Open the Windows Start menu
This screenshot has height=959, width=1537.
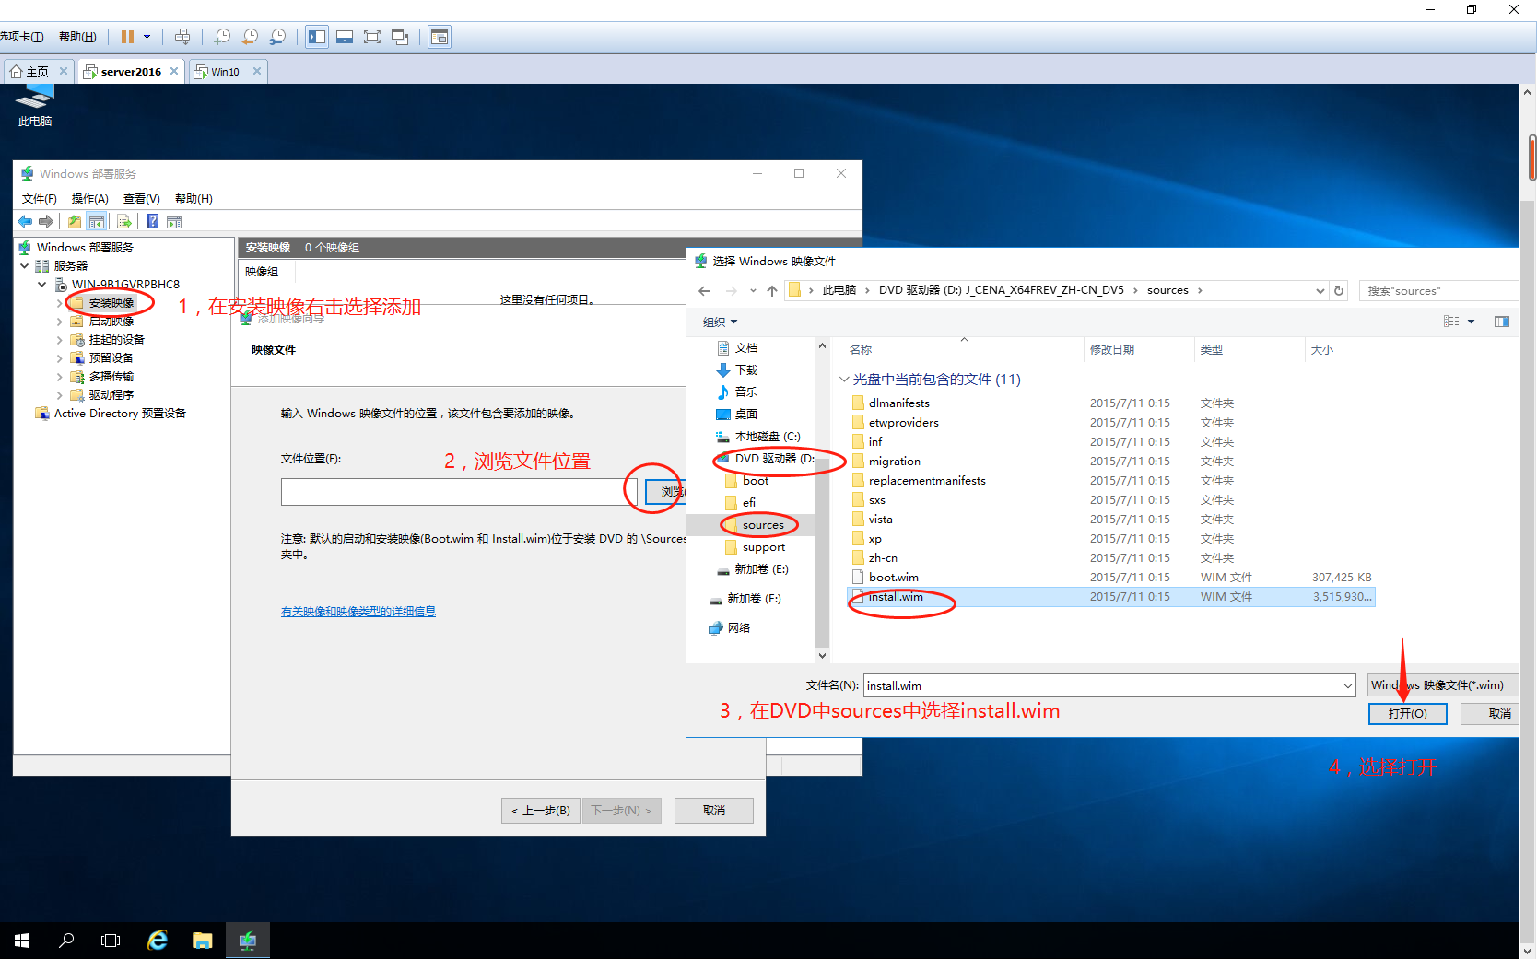pyautogui.click(x=22, y=941)
